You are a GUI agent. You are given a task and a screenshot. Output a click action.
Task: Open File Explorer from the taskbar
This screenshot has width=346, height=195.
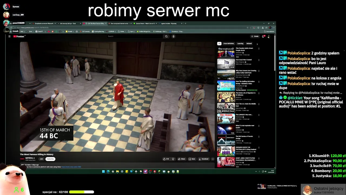click(x=117, y=171)
